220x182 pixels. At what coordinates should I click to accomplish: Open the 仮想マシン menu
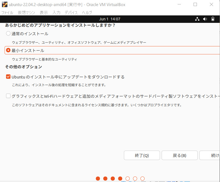[x=26, y=13]
